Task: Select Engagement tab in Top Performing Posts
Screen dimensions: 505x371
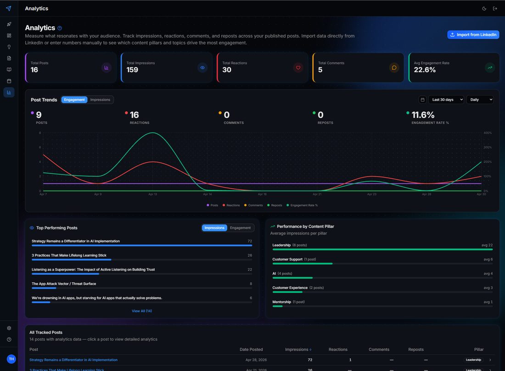Action: coord(240,228)
